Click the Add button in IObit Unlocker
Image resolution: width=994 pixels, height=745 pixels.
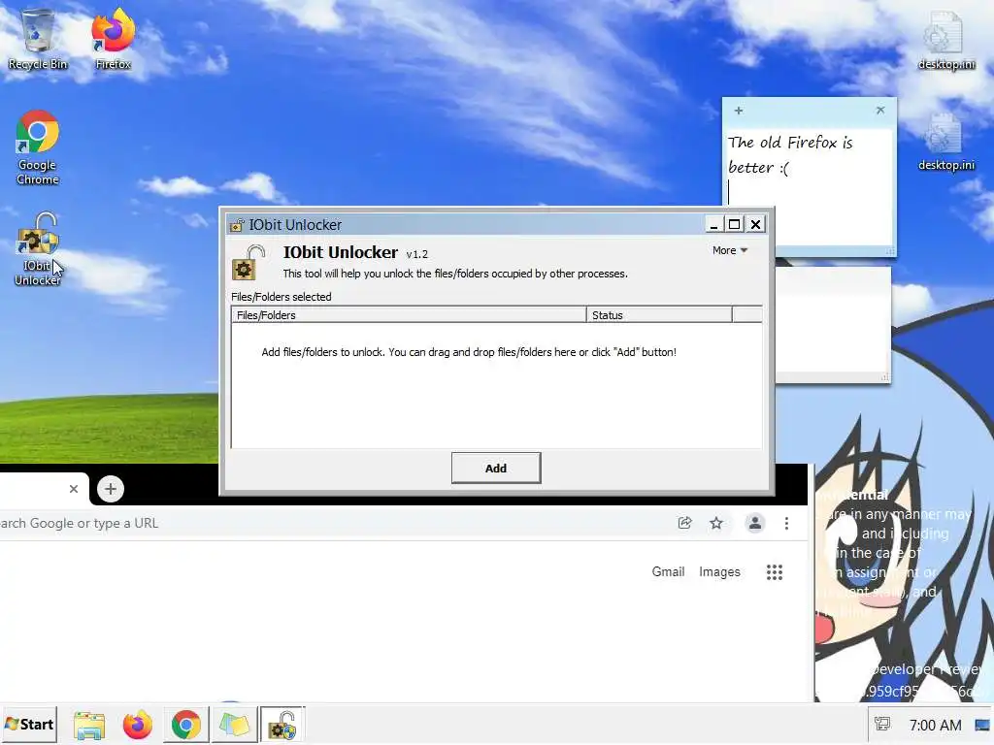(x=496, y=469)
